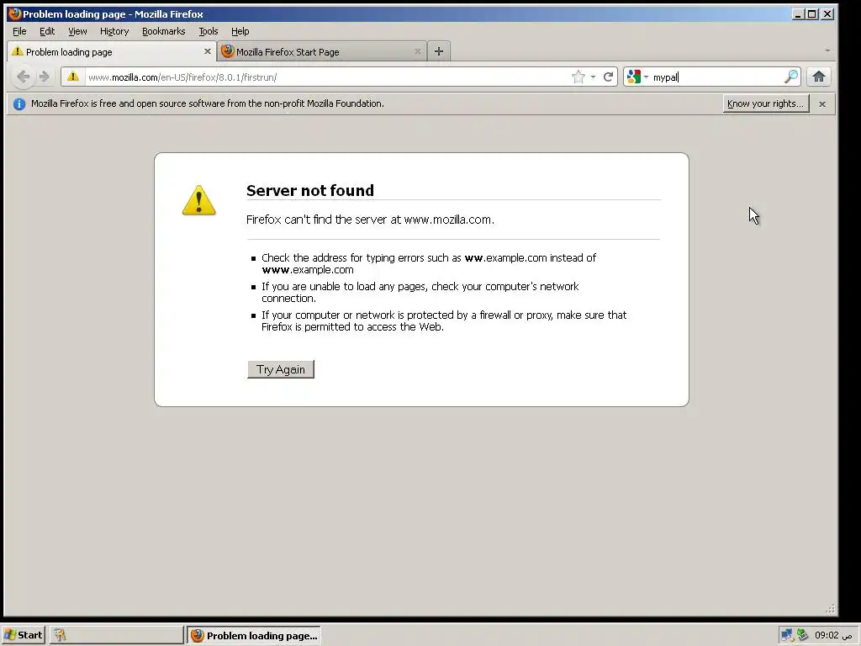Switch to the Mozilla Firefox Start Page tab

pyautogui.click(x=322, y=51)
